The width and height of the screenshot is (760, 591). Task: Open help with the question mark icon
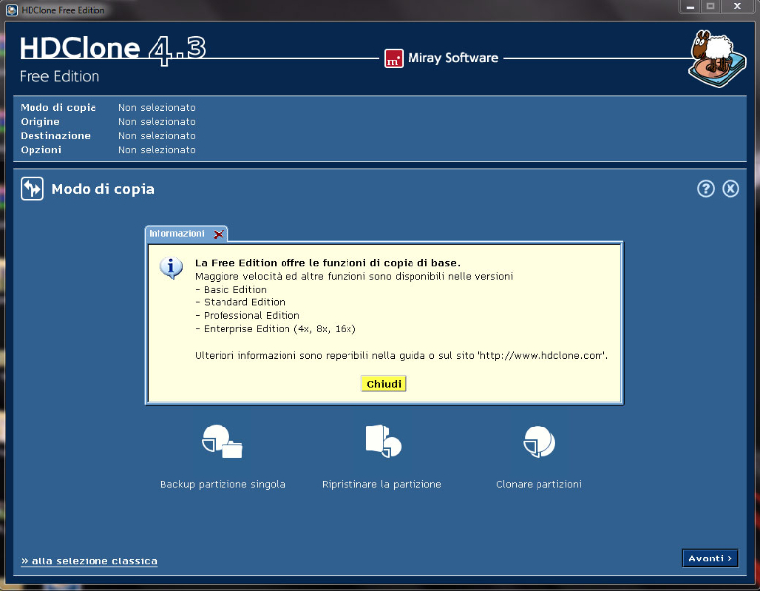click(705, 189)
